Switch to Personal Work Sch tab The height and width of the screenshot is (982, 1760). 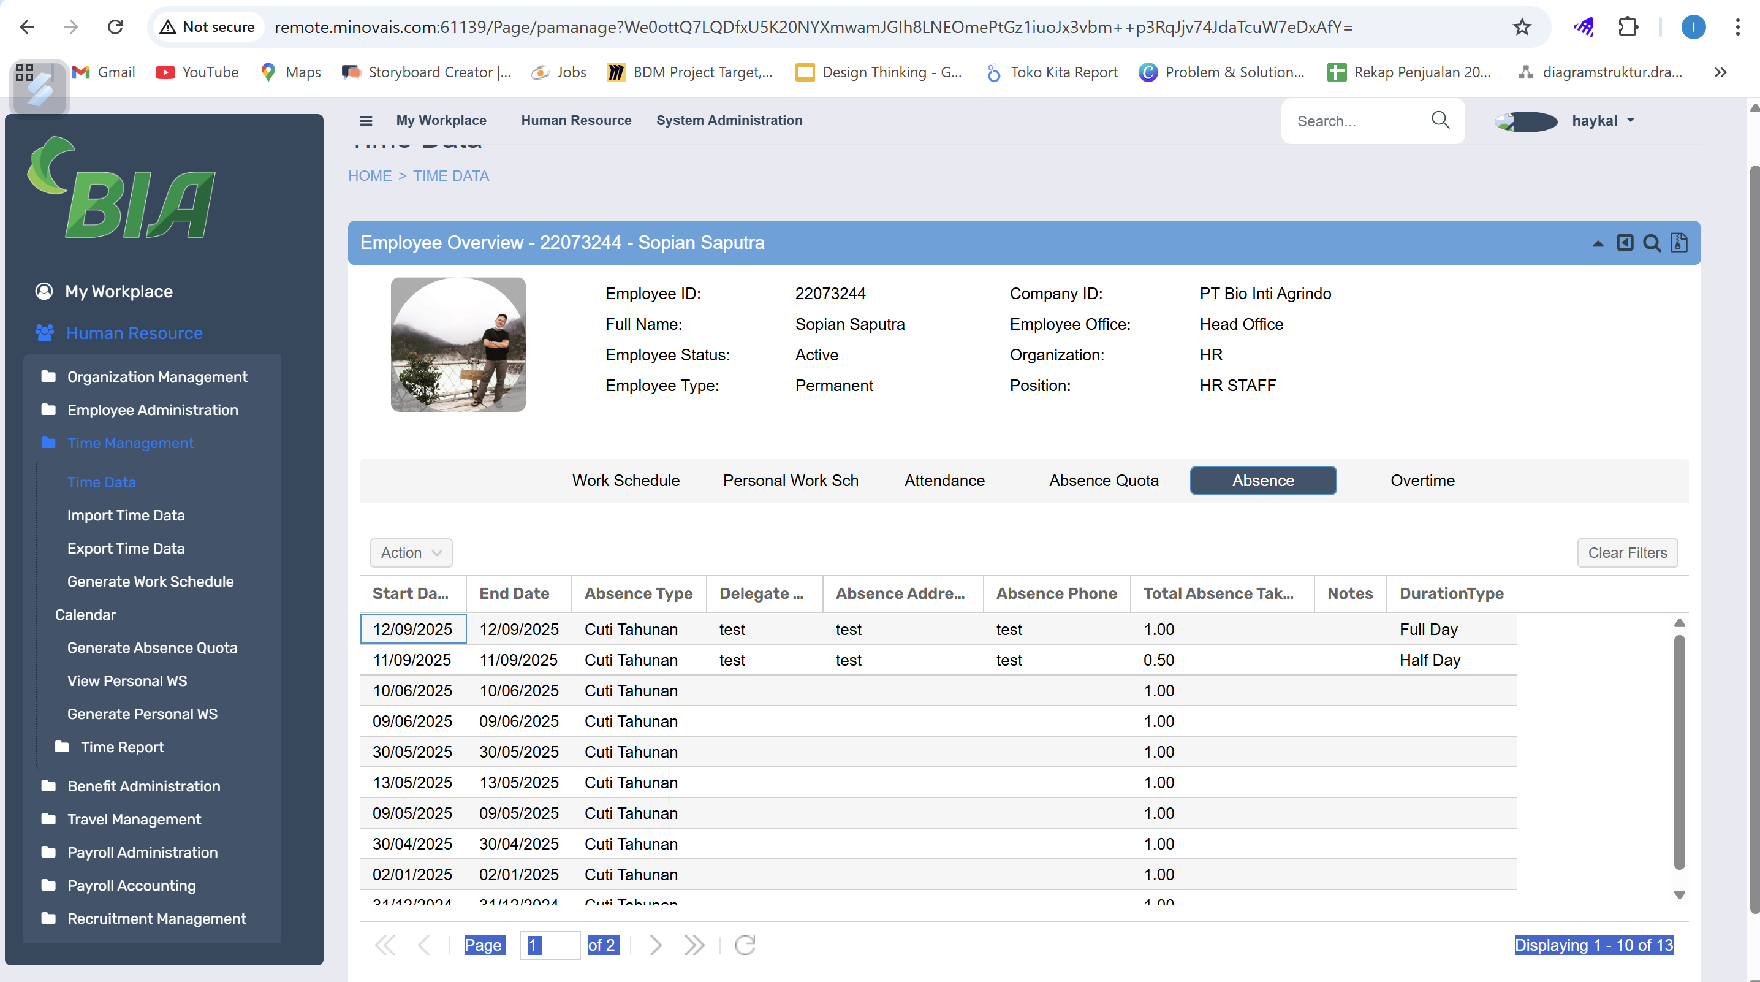coord(791,481)
